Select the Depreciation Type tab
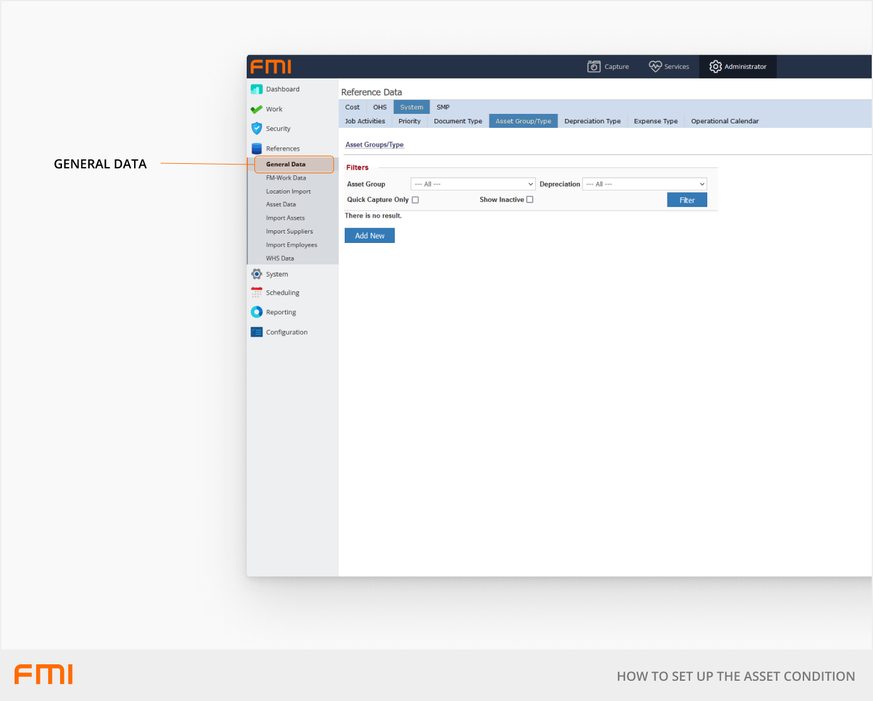 coord(592,121)
